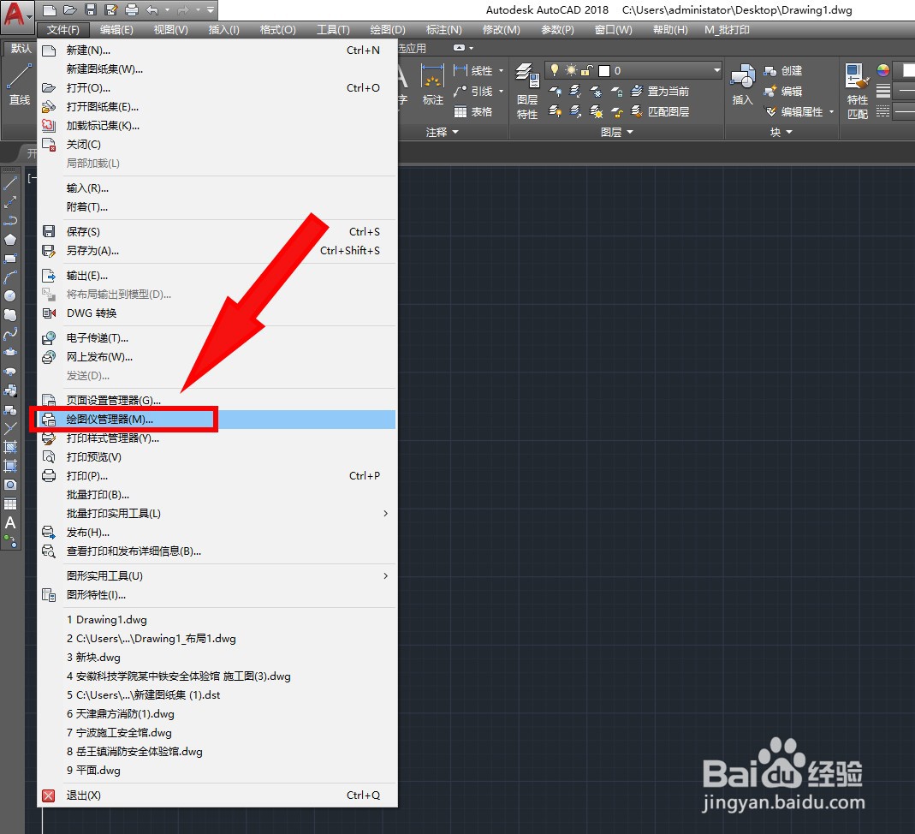Click the Open folder icon in quick access toolbar
This screenshot has height=834, width=915.
tap(70, 10)
